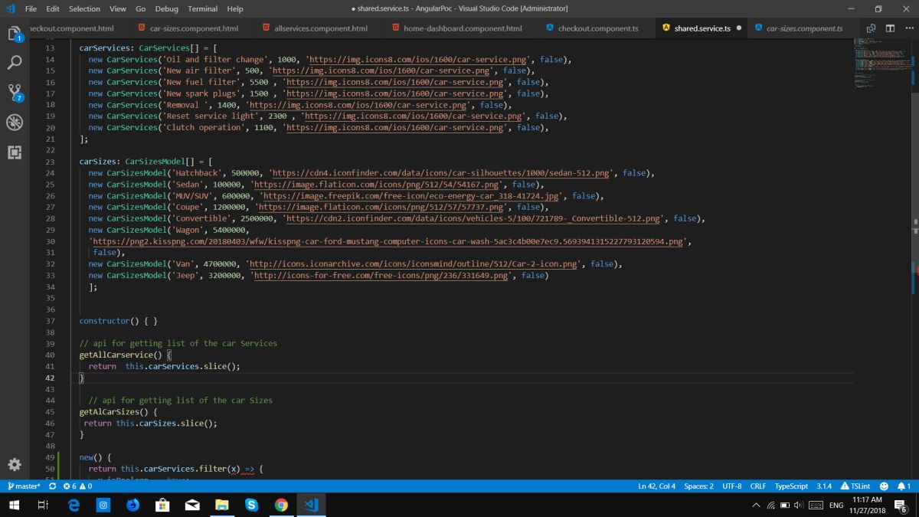This screenshot has height=517, width=919.
Task: Click the VS Code logo in title bar
Action: (10, 8)
